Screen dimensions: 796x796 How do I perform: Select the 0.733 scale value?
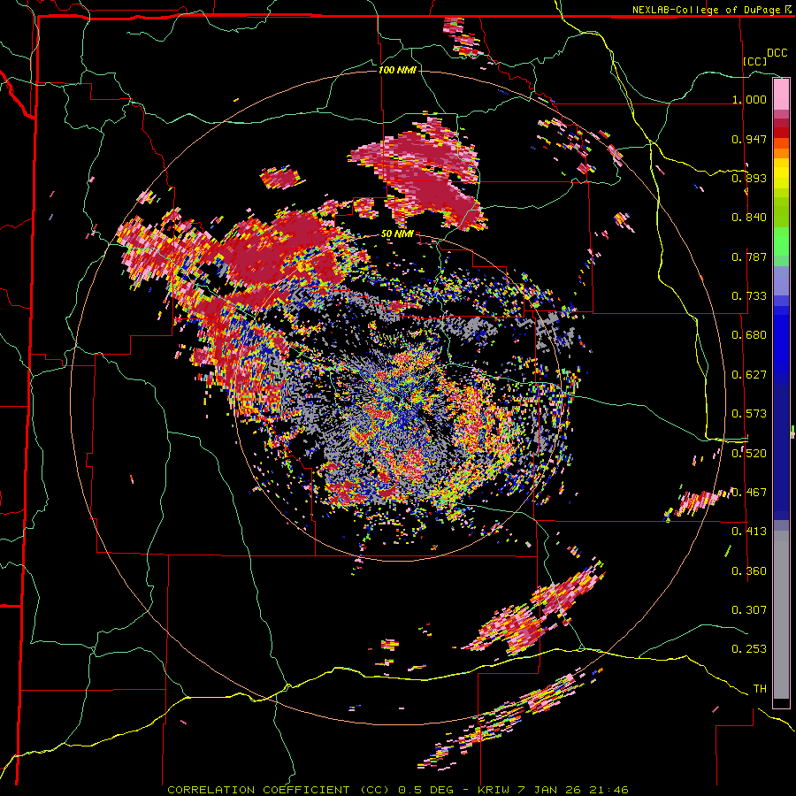click(x=749, y=295)
